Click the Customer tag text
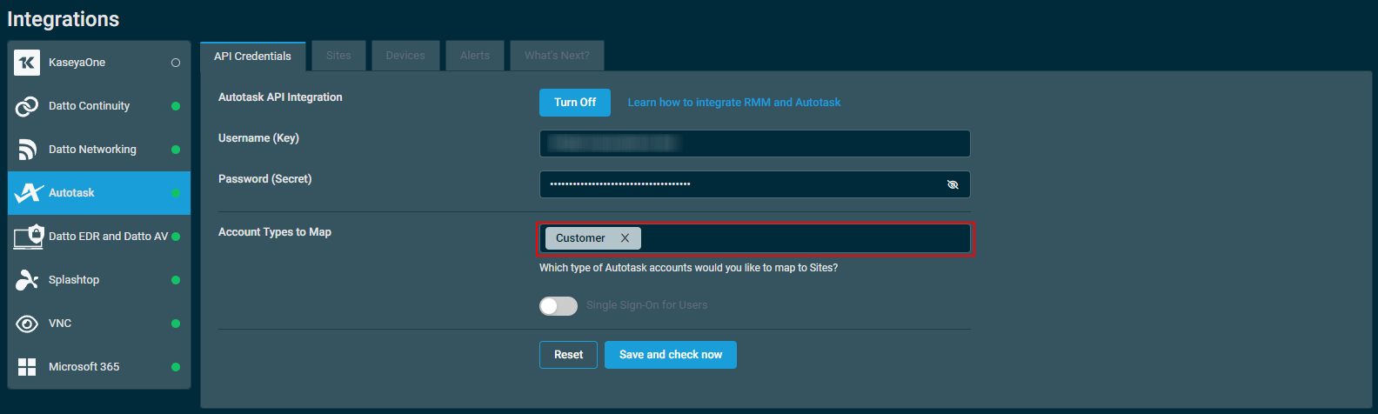The image size is (1378, 414). (x=580, y=238)
